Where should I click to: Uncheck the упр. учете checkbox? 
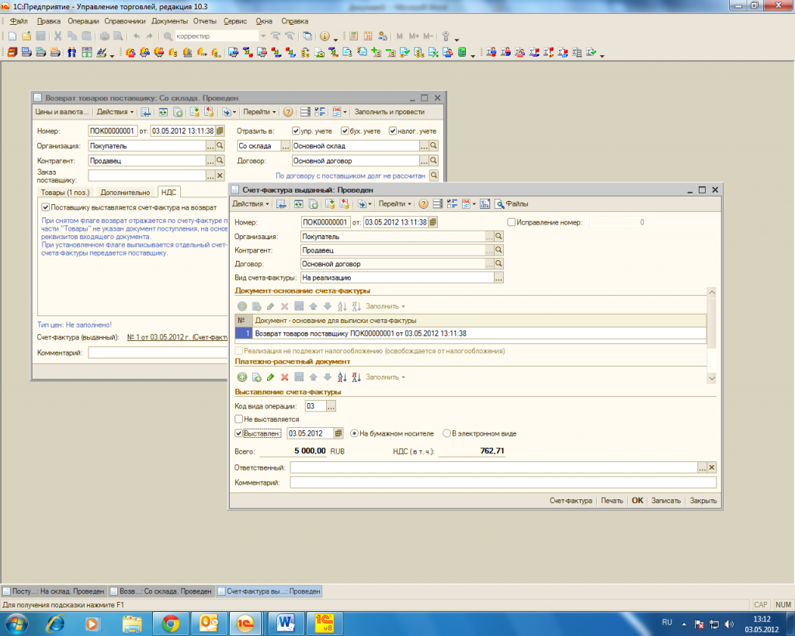tap(296, 131)
